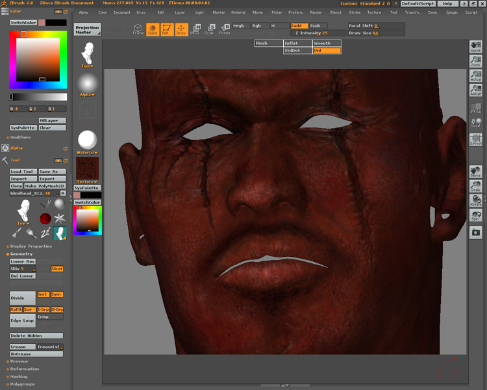This screenshot has height=390, width=487.
Task: Open the Stroke menu
Action: [355, 12]
